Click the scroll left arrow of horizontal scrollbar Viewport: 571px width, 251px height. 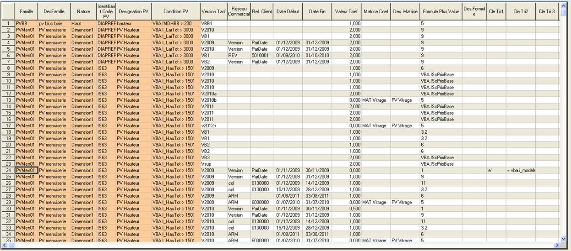[4, 246]
